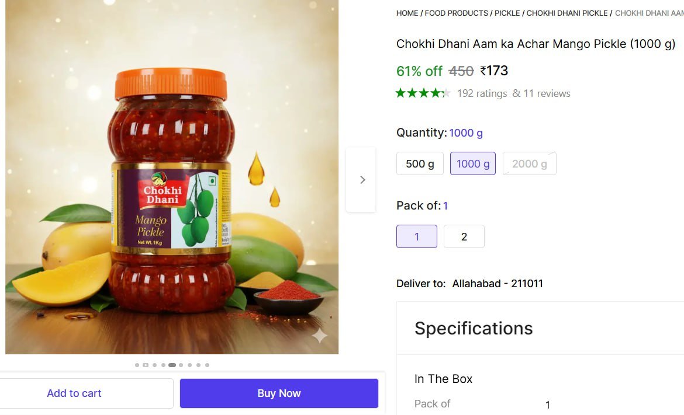
Task: Select the 1000 g quantity option
Action: (x=472, y=164)
